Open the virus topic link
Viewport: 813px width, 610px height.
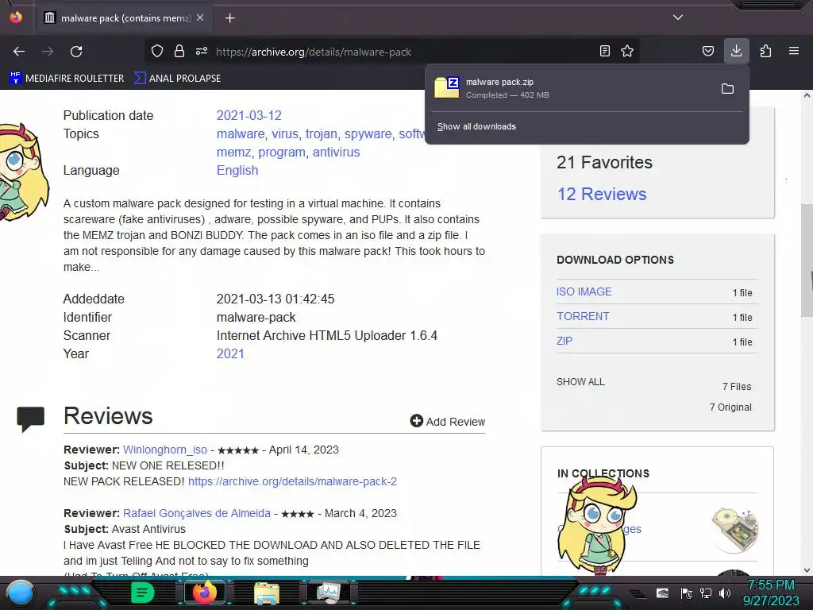coord(285,133)
